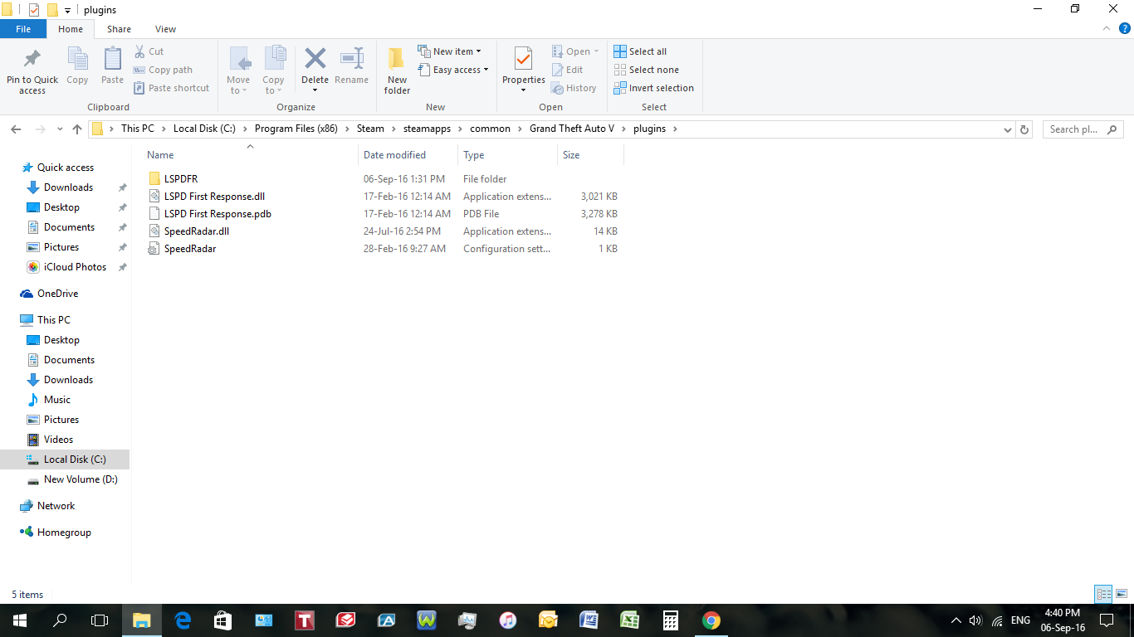Open the Open command dropdown arrow
The width and height of the screenshot is (1134, 637).
596,51
